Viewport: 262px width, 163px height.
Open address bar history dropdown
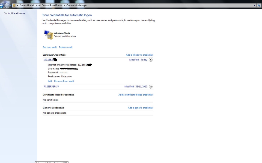pyautogui.click(x=254, y=5)
